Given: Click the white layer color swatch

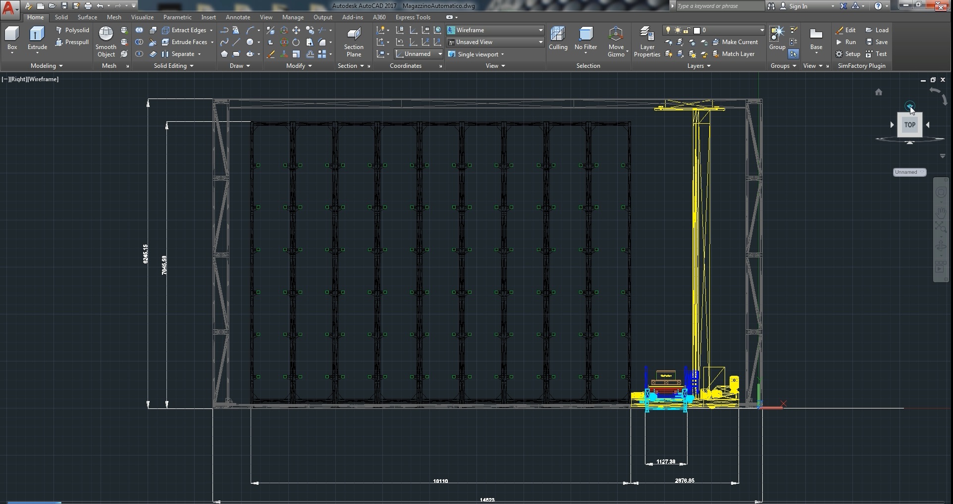Looking at the screenshot, I should pyautogui.click(x=696, y=30).
